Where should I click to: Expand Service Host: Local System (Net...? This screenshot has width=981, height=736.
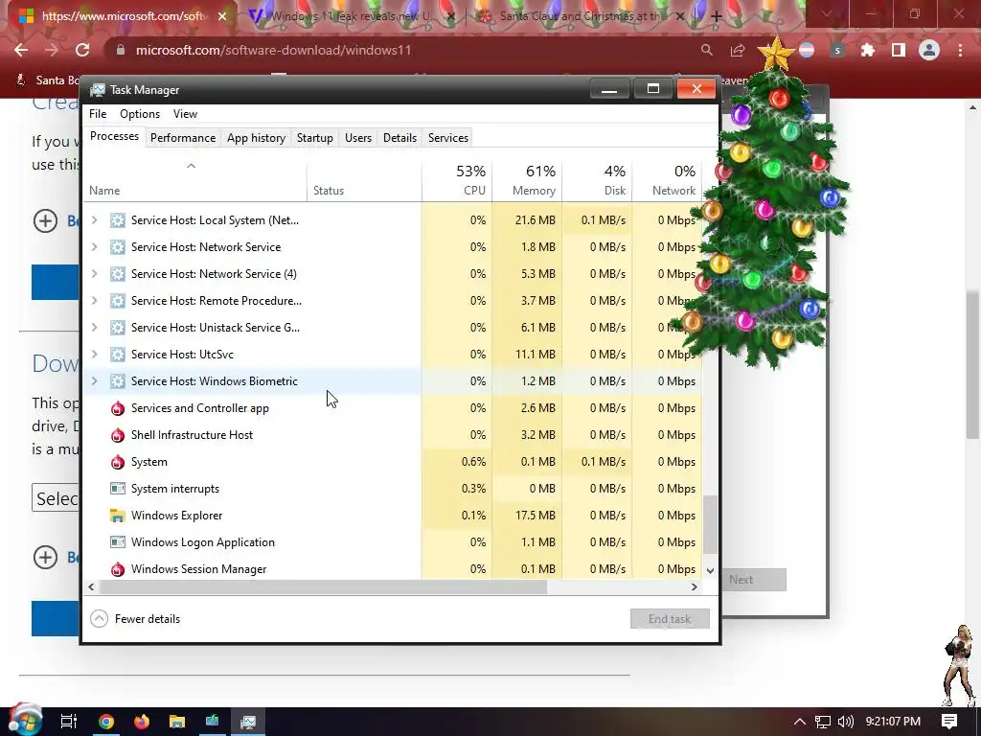click(95, 220)
